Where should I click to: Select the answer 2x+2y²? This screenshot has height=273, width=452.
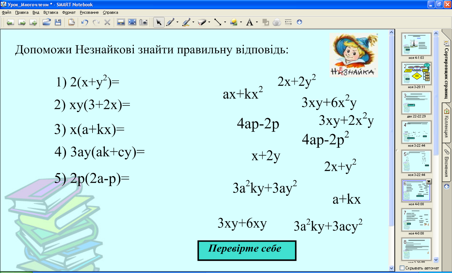[297, 81]
